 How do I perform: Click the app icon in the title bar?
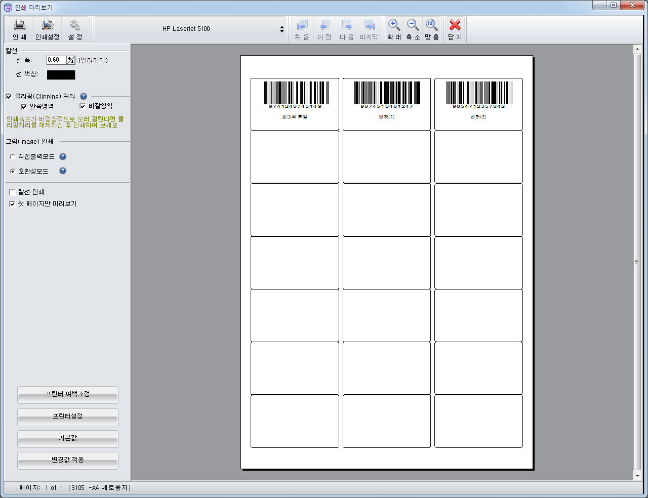[x=8, y=7]
